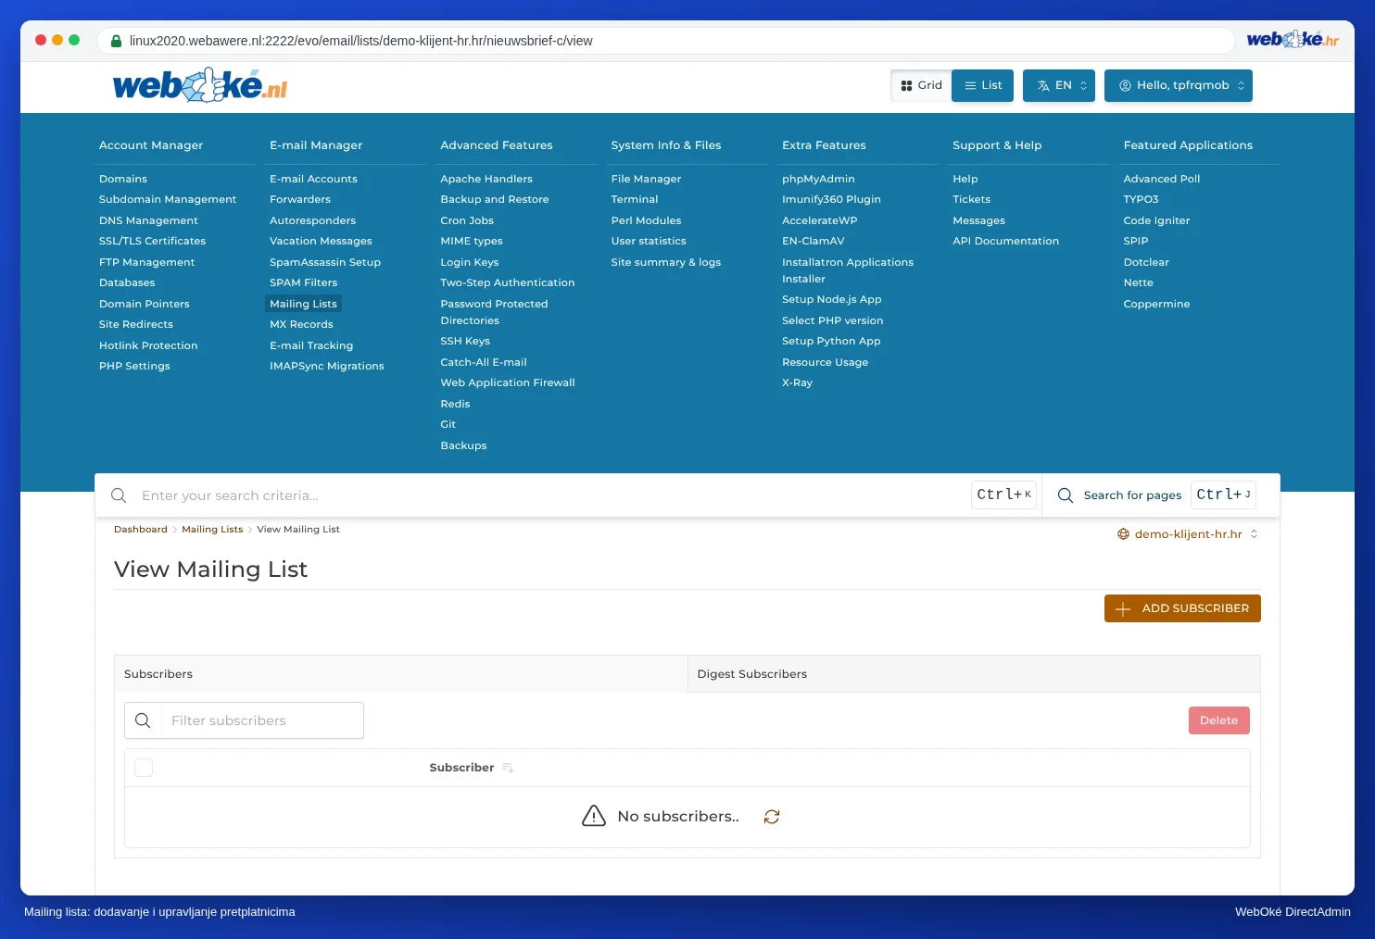
Task: Open the Terminal link
Action: tap(635, 199)
